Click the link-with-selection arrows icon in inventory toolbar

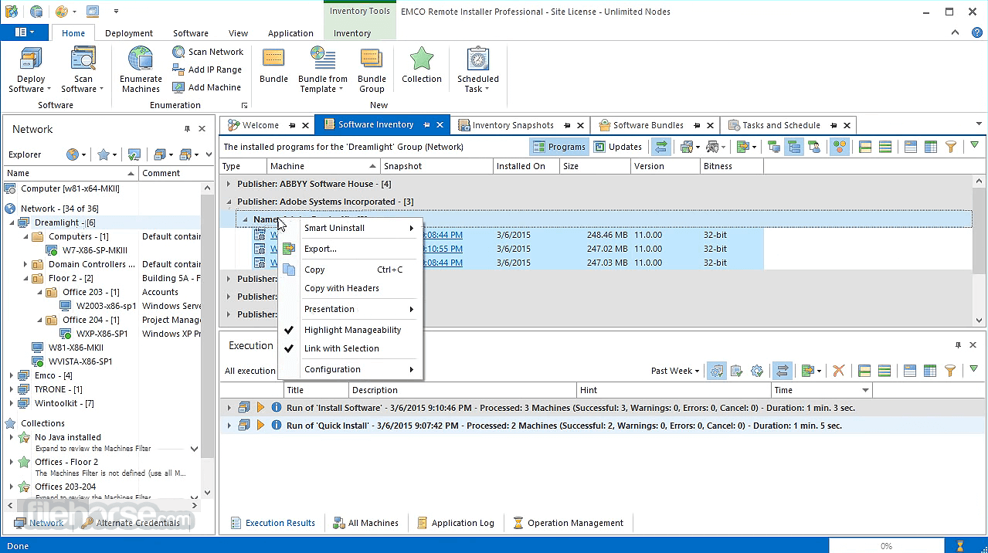[661, 147]
